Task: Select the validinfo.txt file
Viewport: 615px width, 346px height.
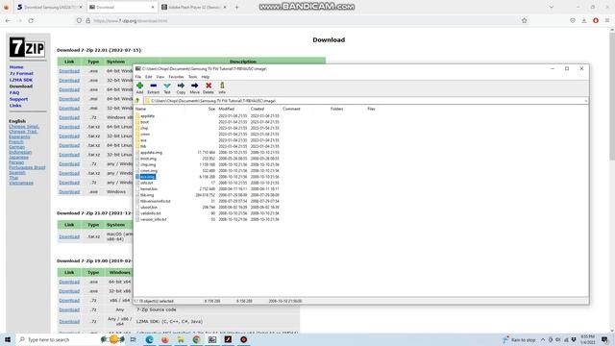Action: 151,213
